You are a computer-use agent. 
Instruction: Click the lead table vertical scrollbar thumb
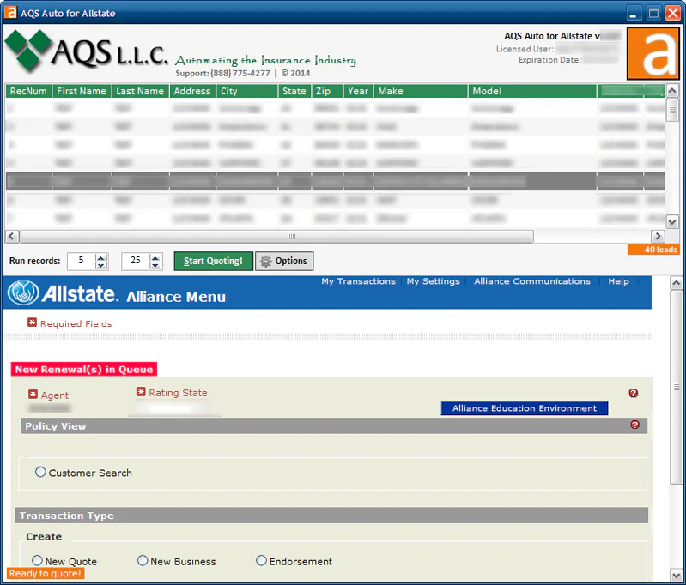click(x=672, y=109)
